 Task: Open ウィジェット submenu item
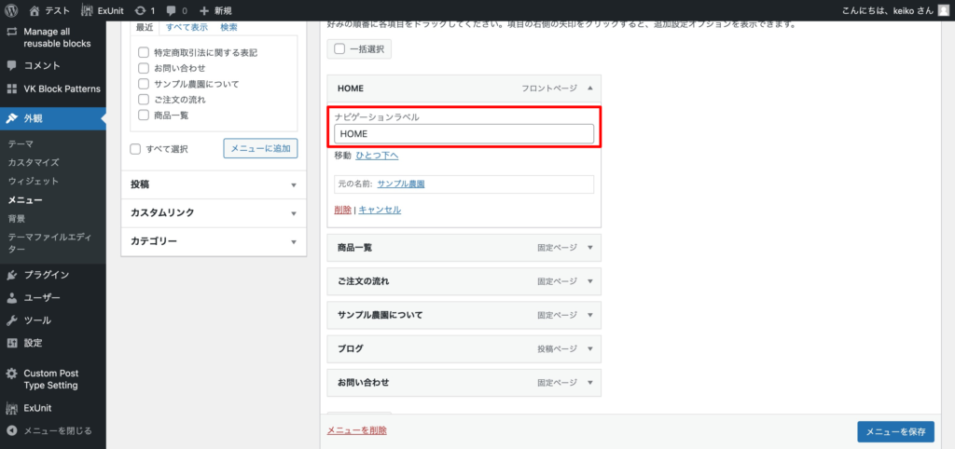tap(34, 181)
